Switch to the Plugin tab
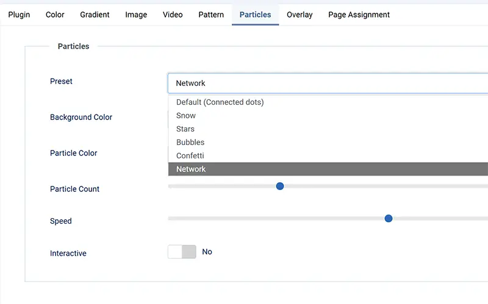The image size is (488, 304). (x=19, y=15)
